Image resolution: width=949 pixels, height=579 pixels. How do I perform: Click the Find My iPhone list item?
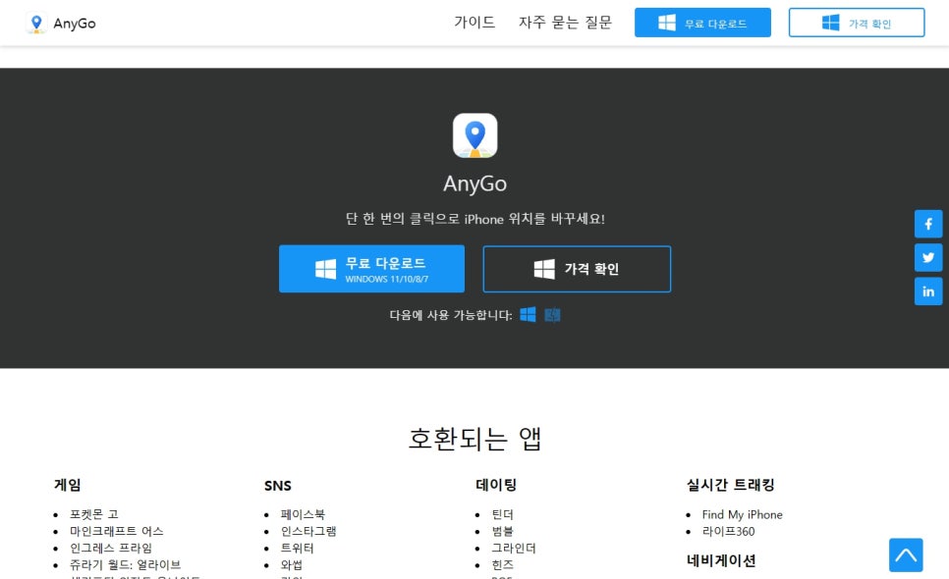click(x=742, y=514)
